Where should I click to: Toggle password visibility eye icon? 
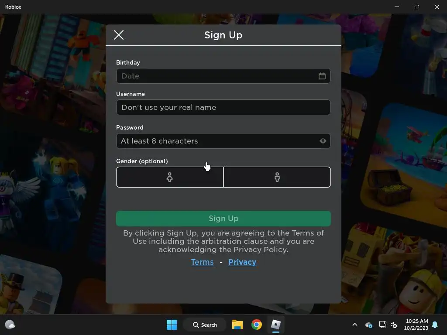tap(323, 141)
